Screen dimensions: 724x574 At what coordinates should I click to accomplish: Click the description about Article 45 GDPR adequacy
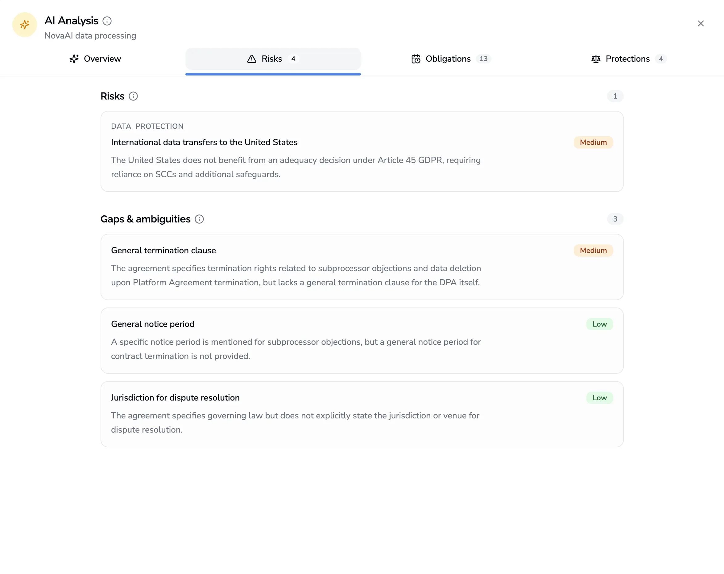[x=296, y=167]
